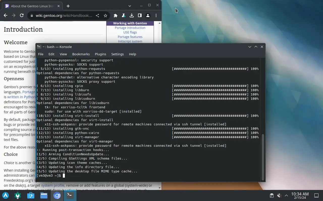Image resolution: width=323 pixels, height=201 pixels.
Task: Open the application launcher in taskbar
Action: coord(6,195)
